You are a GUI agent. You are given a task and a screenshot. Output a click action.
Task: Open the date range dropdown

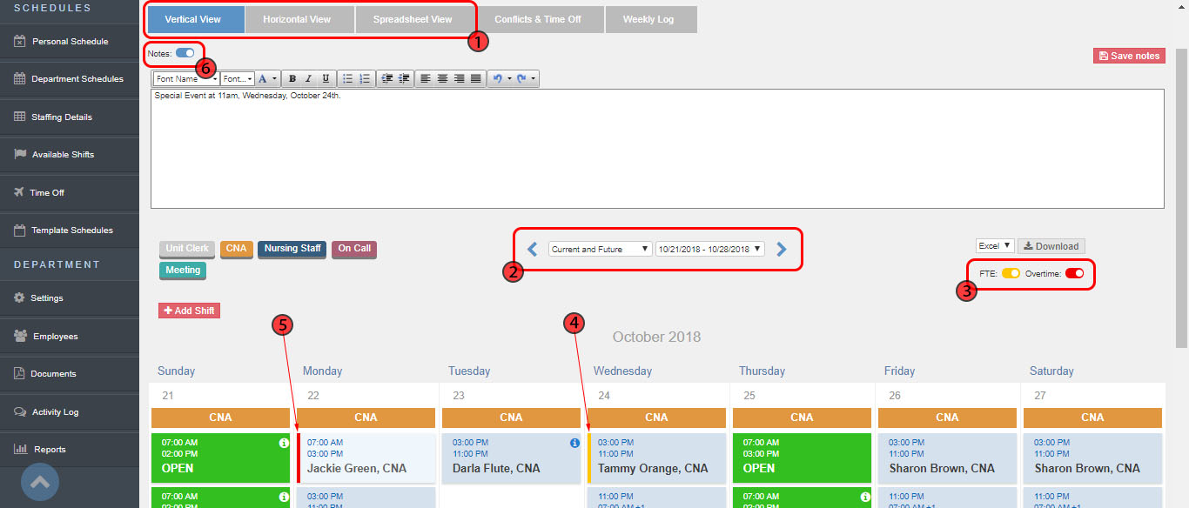coord(710,249)
